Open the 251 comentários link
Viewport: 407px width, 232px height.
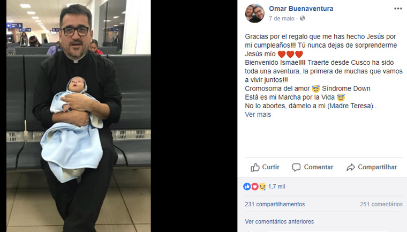coord(381,204)
